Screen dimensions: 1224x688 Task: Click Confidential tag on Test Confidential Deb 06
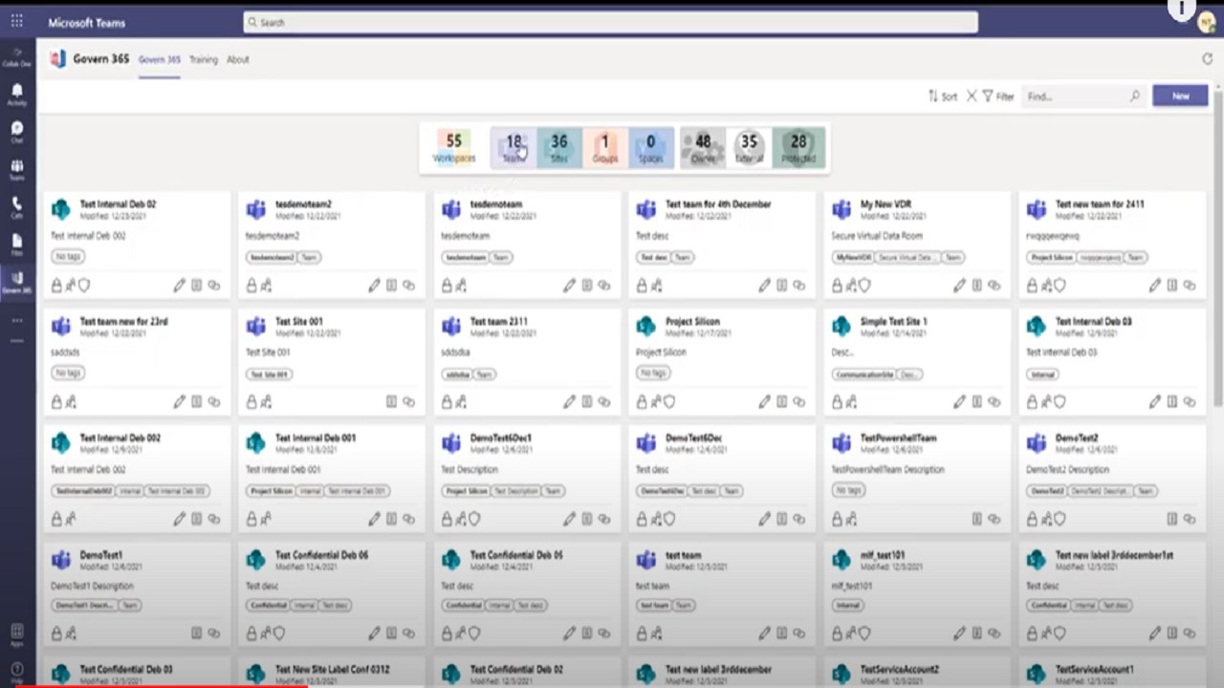pyautogui.click(x=268, y=605)
